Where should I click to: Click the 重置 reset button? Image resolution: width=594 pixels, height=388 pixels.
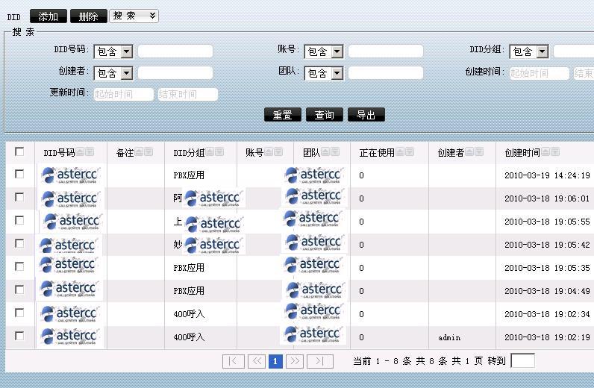tap(283, 115)
